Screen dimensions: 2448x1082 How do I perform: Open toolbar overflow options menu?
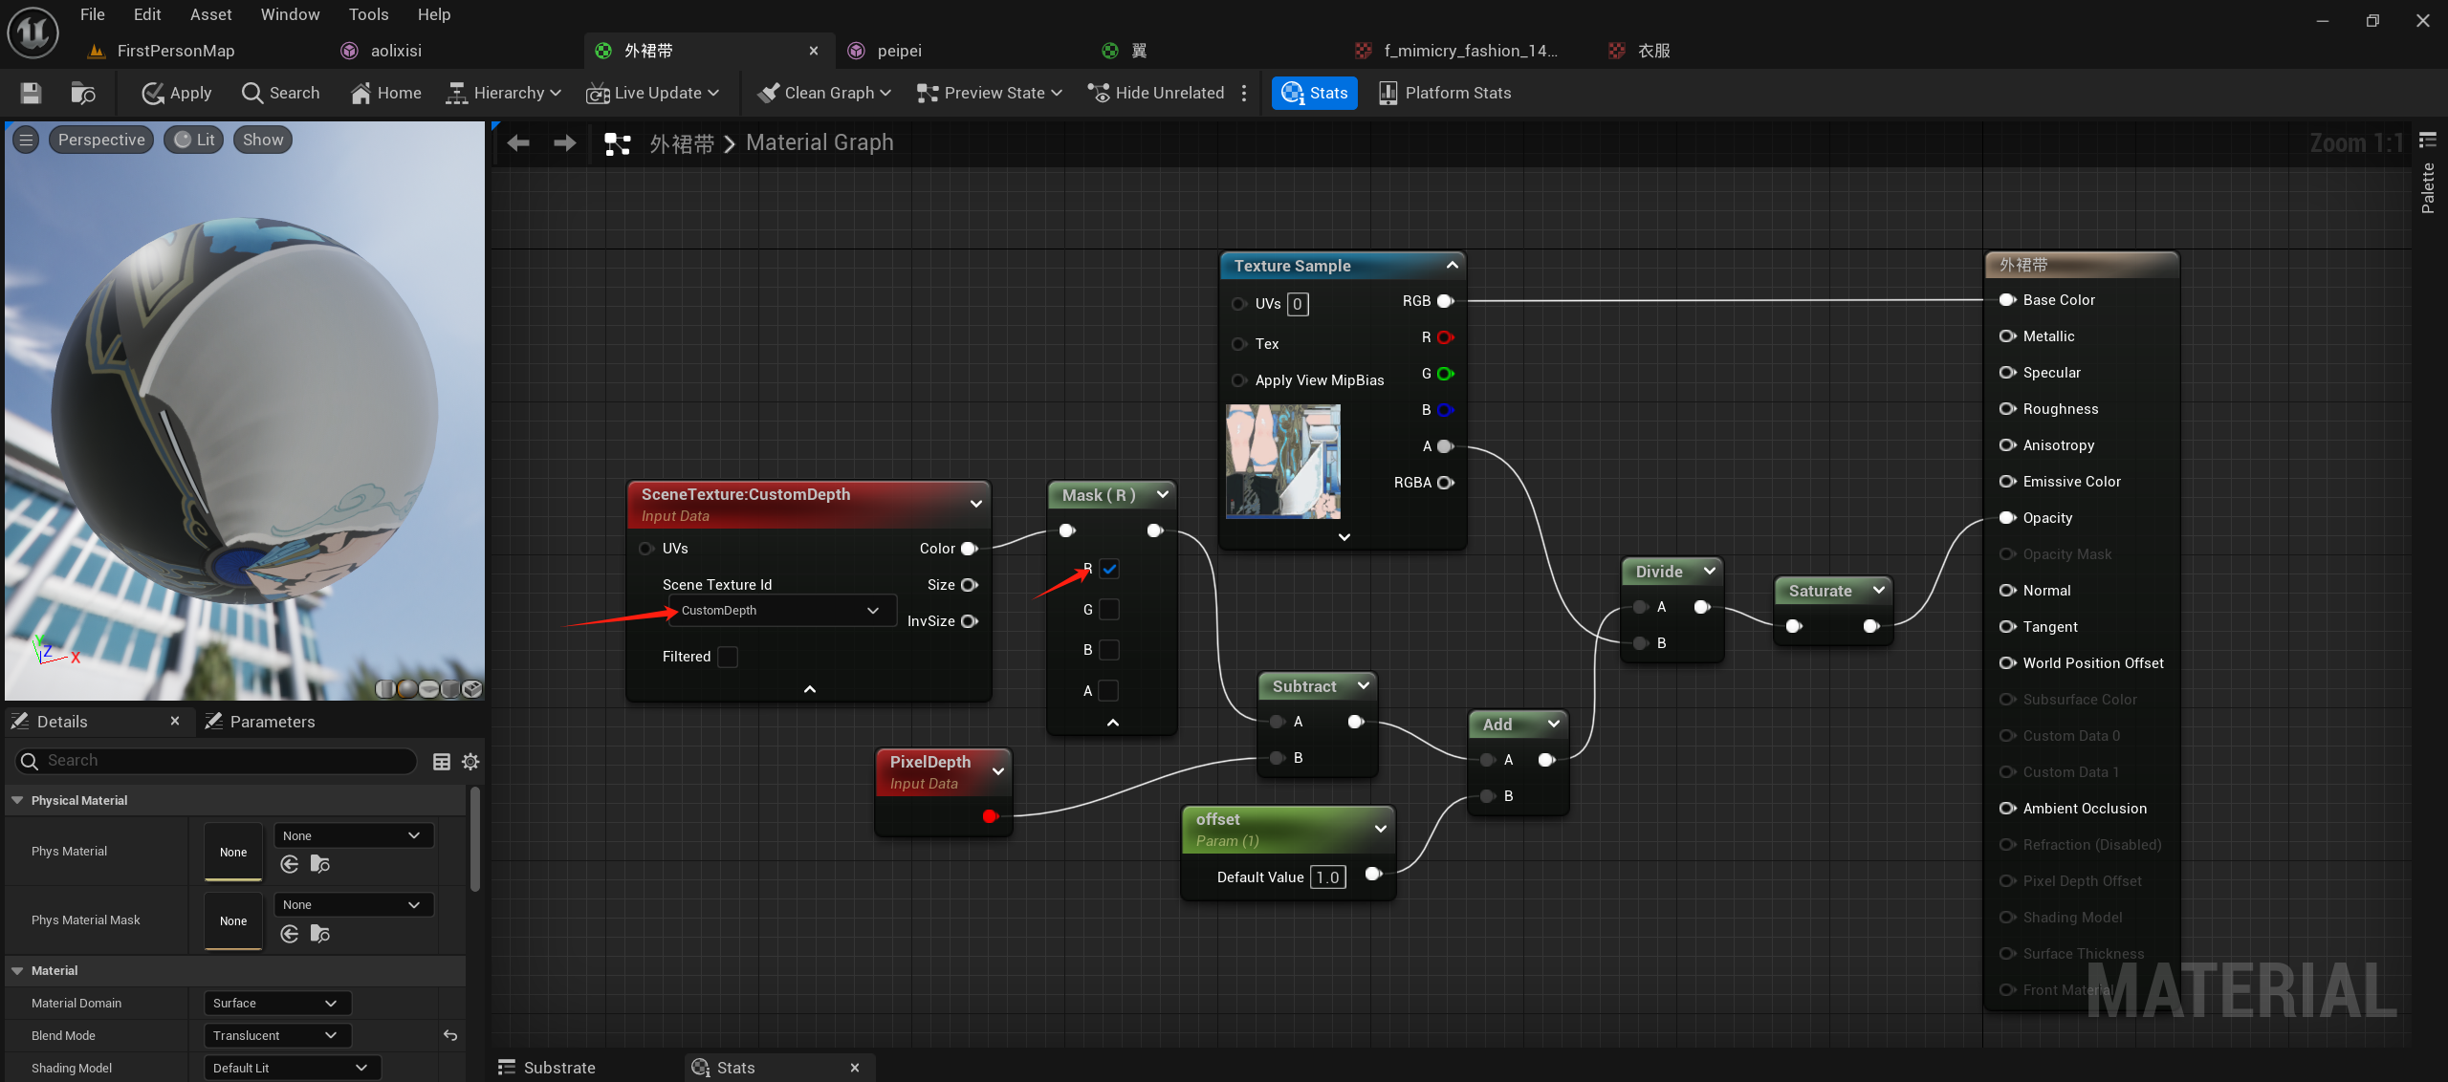(x=1244, y=93)
